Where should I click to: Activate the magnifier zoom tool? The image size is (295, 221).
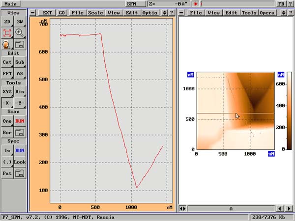coord(20,33)
